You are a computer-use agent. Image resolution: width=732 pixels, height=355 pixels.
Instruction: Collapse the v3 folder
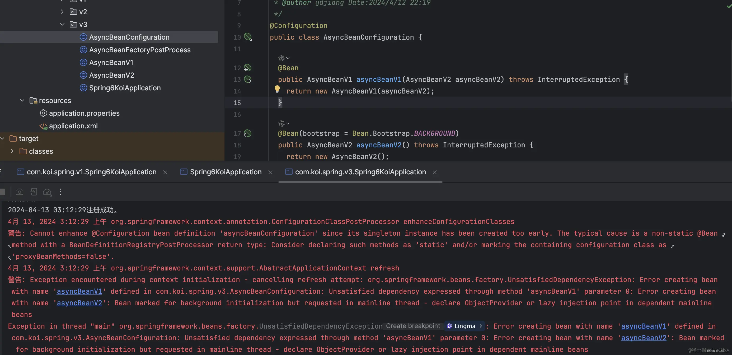pos(62,25)
